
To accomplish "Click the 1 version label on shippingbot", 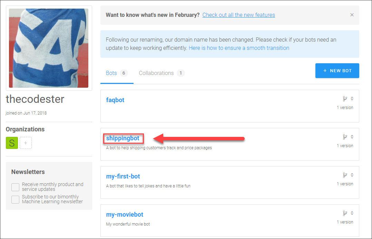I will click(345, 146).
